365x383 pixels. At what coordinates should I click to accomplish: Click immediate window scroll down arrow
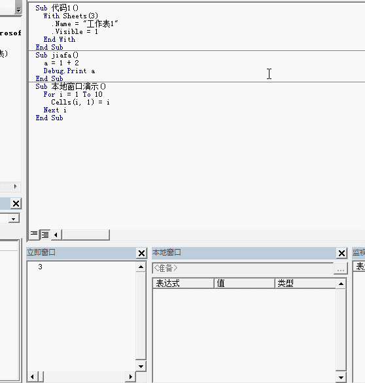pyautogui.click(x=141, y=366)
